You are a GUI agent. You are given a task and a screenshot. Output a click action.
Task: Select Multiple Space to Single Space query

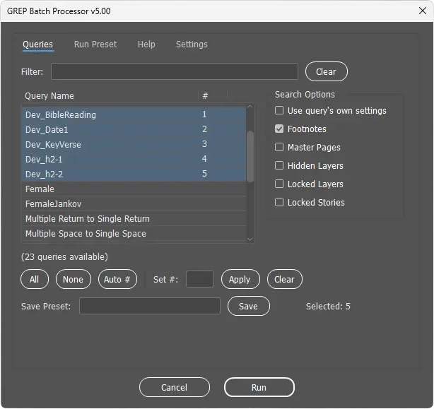134,234
